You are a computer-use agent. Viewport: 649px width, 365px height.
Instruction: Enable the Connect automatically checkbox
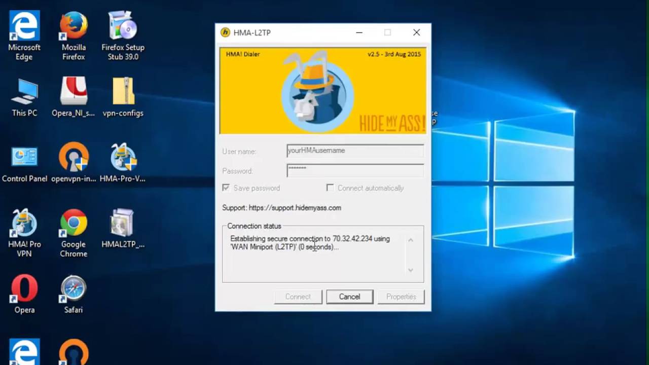pos(330,188)
